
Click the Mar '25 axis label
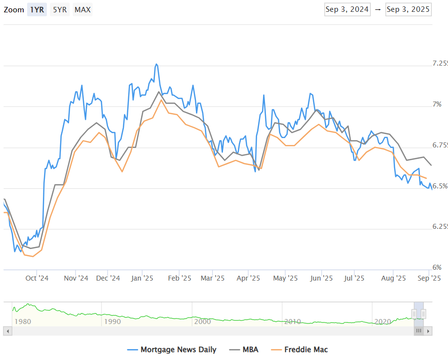tap(213, 278)
